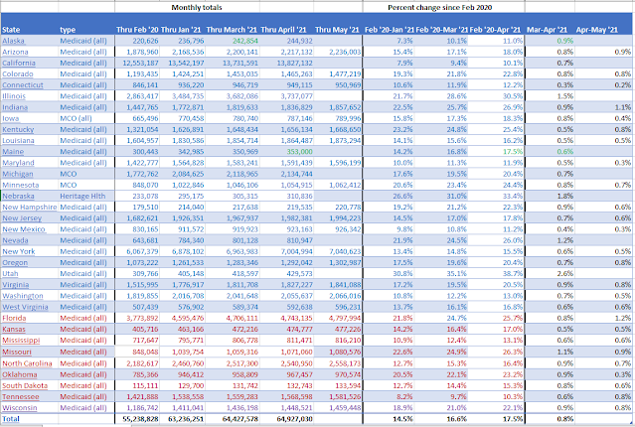The image size is (635, 427).
Task: Open the Virginia state link
Action: [15, 285]
